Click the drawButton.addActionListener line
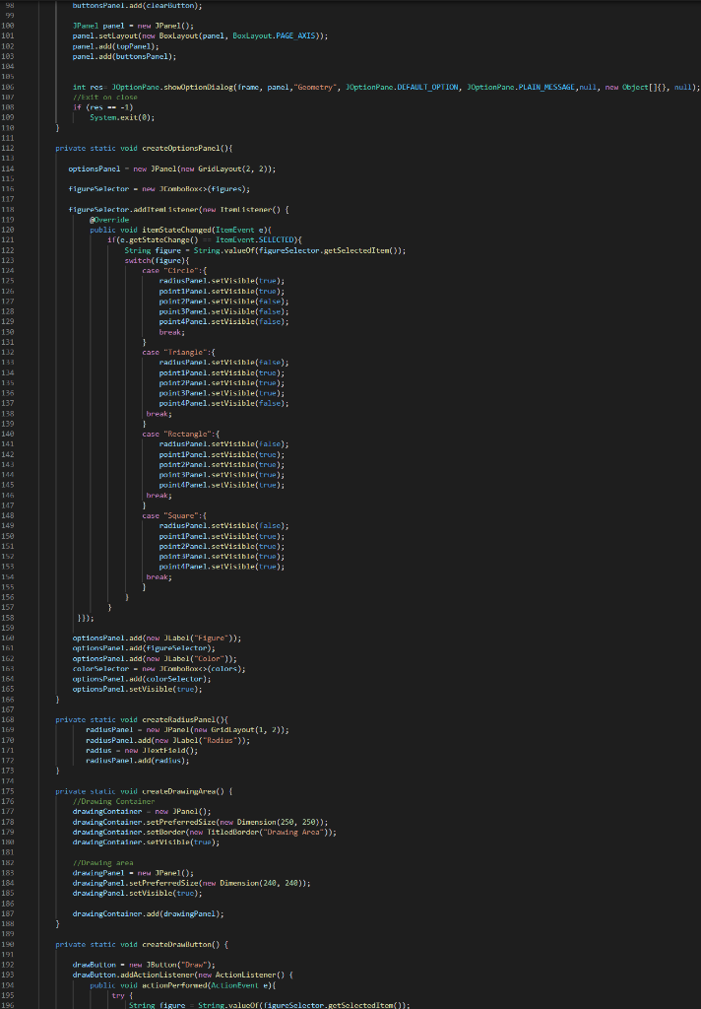Viewport: 701px width, 1009px height. tap(183, 975)
